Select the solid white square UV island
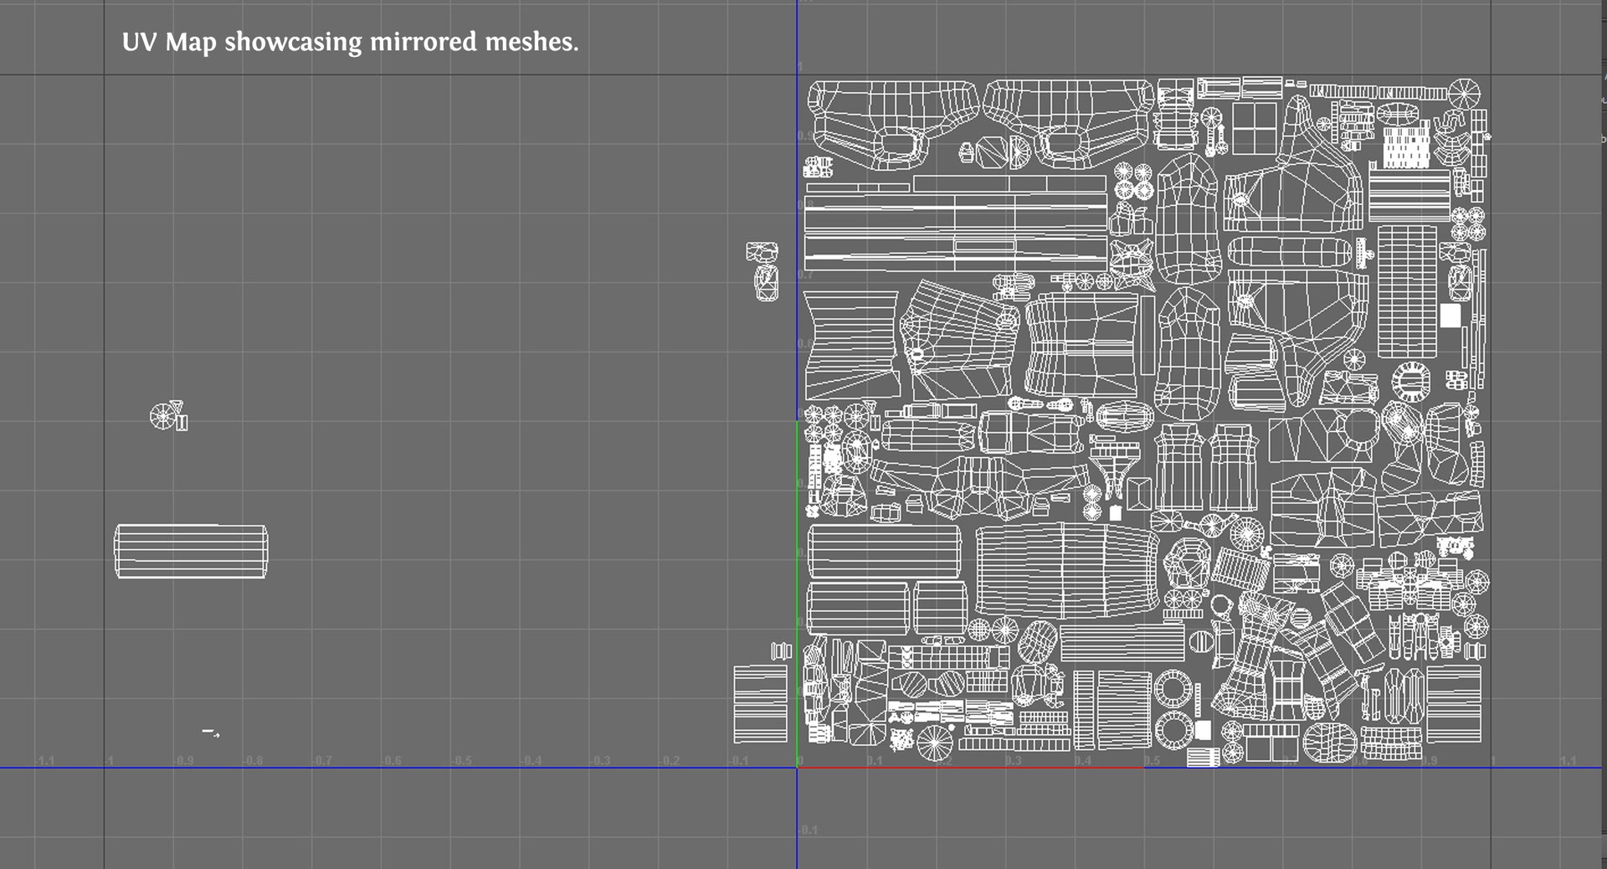This screenshot has height=869, width=1607. pos(1450,316)
